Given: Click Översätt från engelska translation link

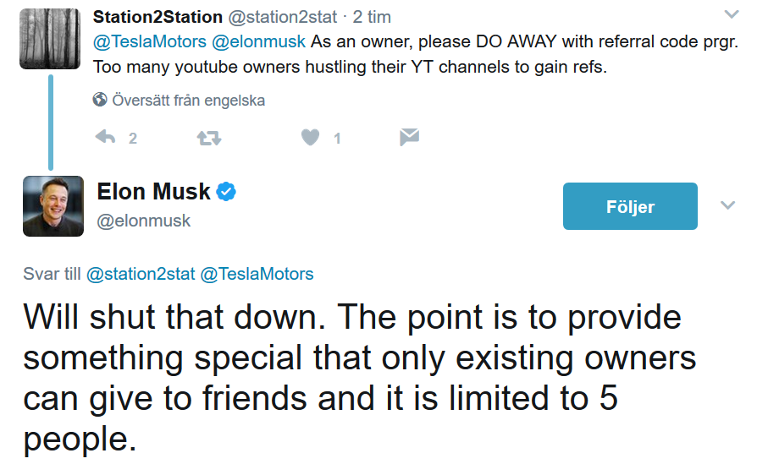Looking at the screenshot, I should coord(188,101).
